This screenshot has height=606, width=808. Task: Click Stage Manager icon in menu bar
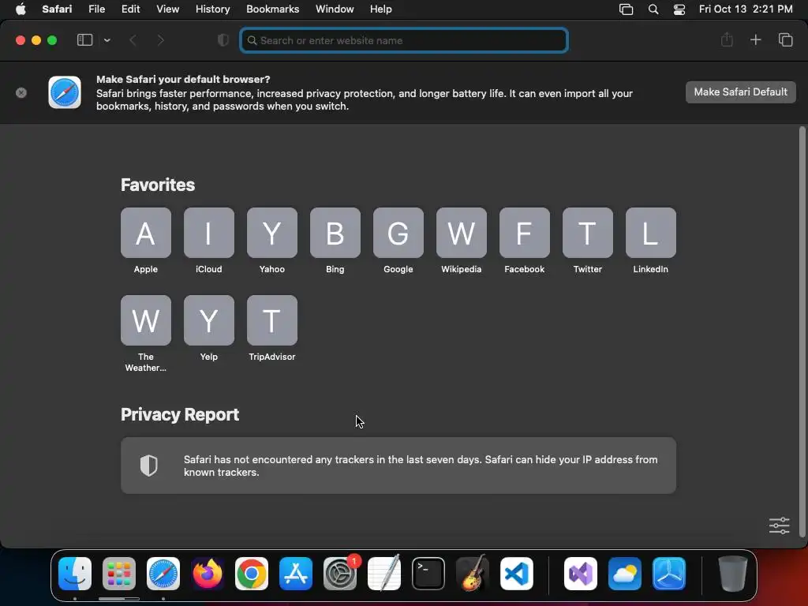(626, 9)
